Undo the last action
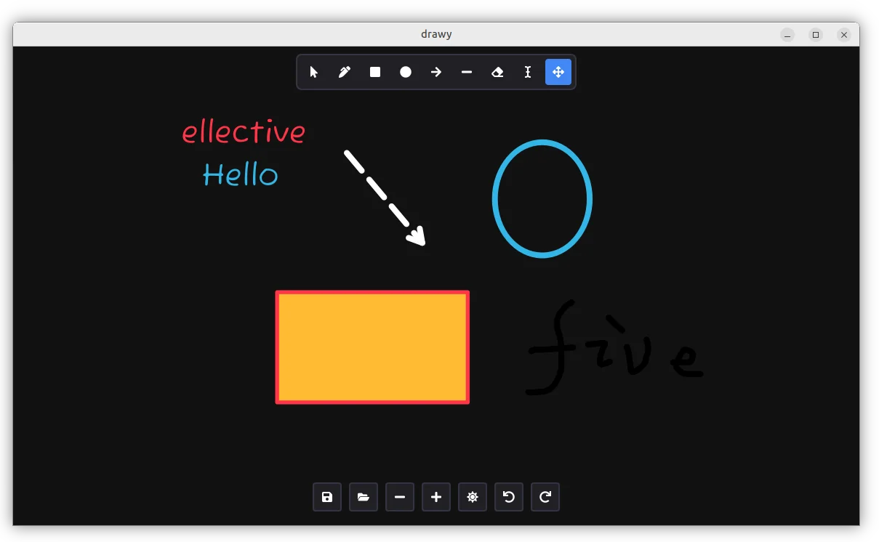The image size is (879, 542). [509, 497]
